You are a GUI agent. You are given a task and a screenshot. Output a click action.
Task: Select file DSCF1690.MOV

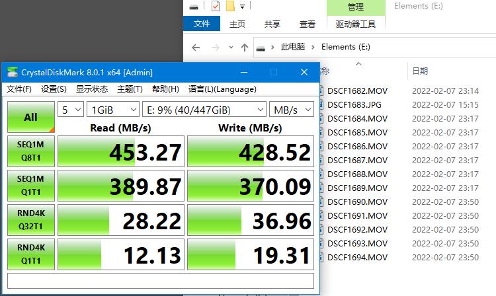pos(357,202)
